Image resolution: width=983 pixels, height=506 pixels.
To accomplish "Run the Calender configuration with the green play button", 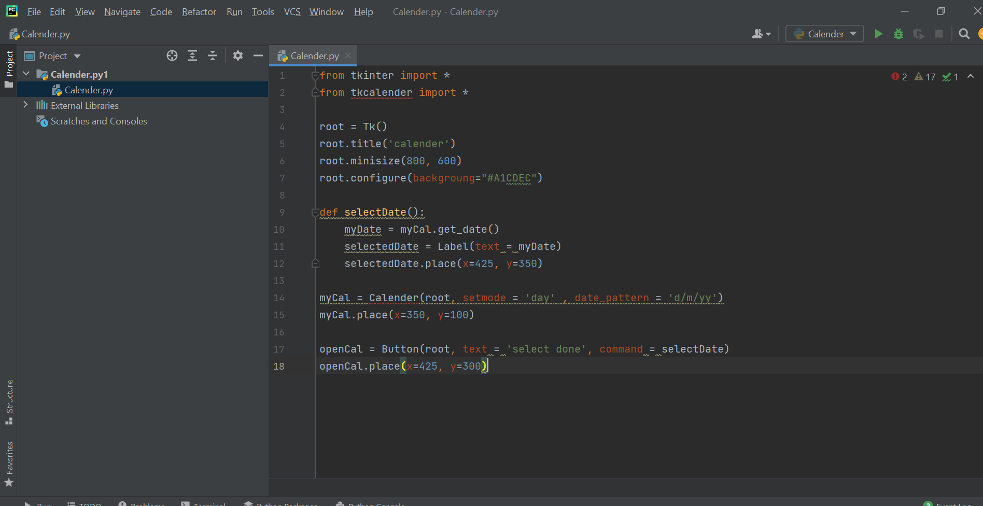I will coord(878,34).
